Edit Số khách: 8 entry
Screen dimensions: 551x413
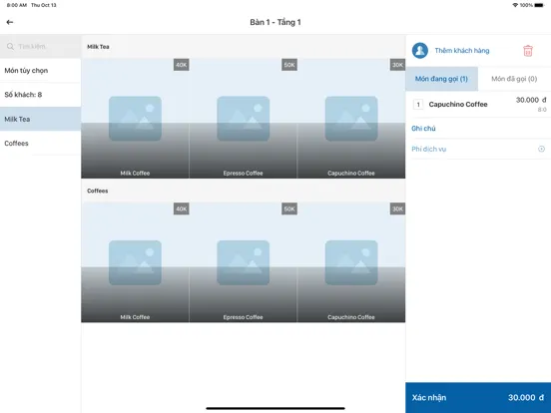click(40, 95)
